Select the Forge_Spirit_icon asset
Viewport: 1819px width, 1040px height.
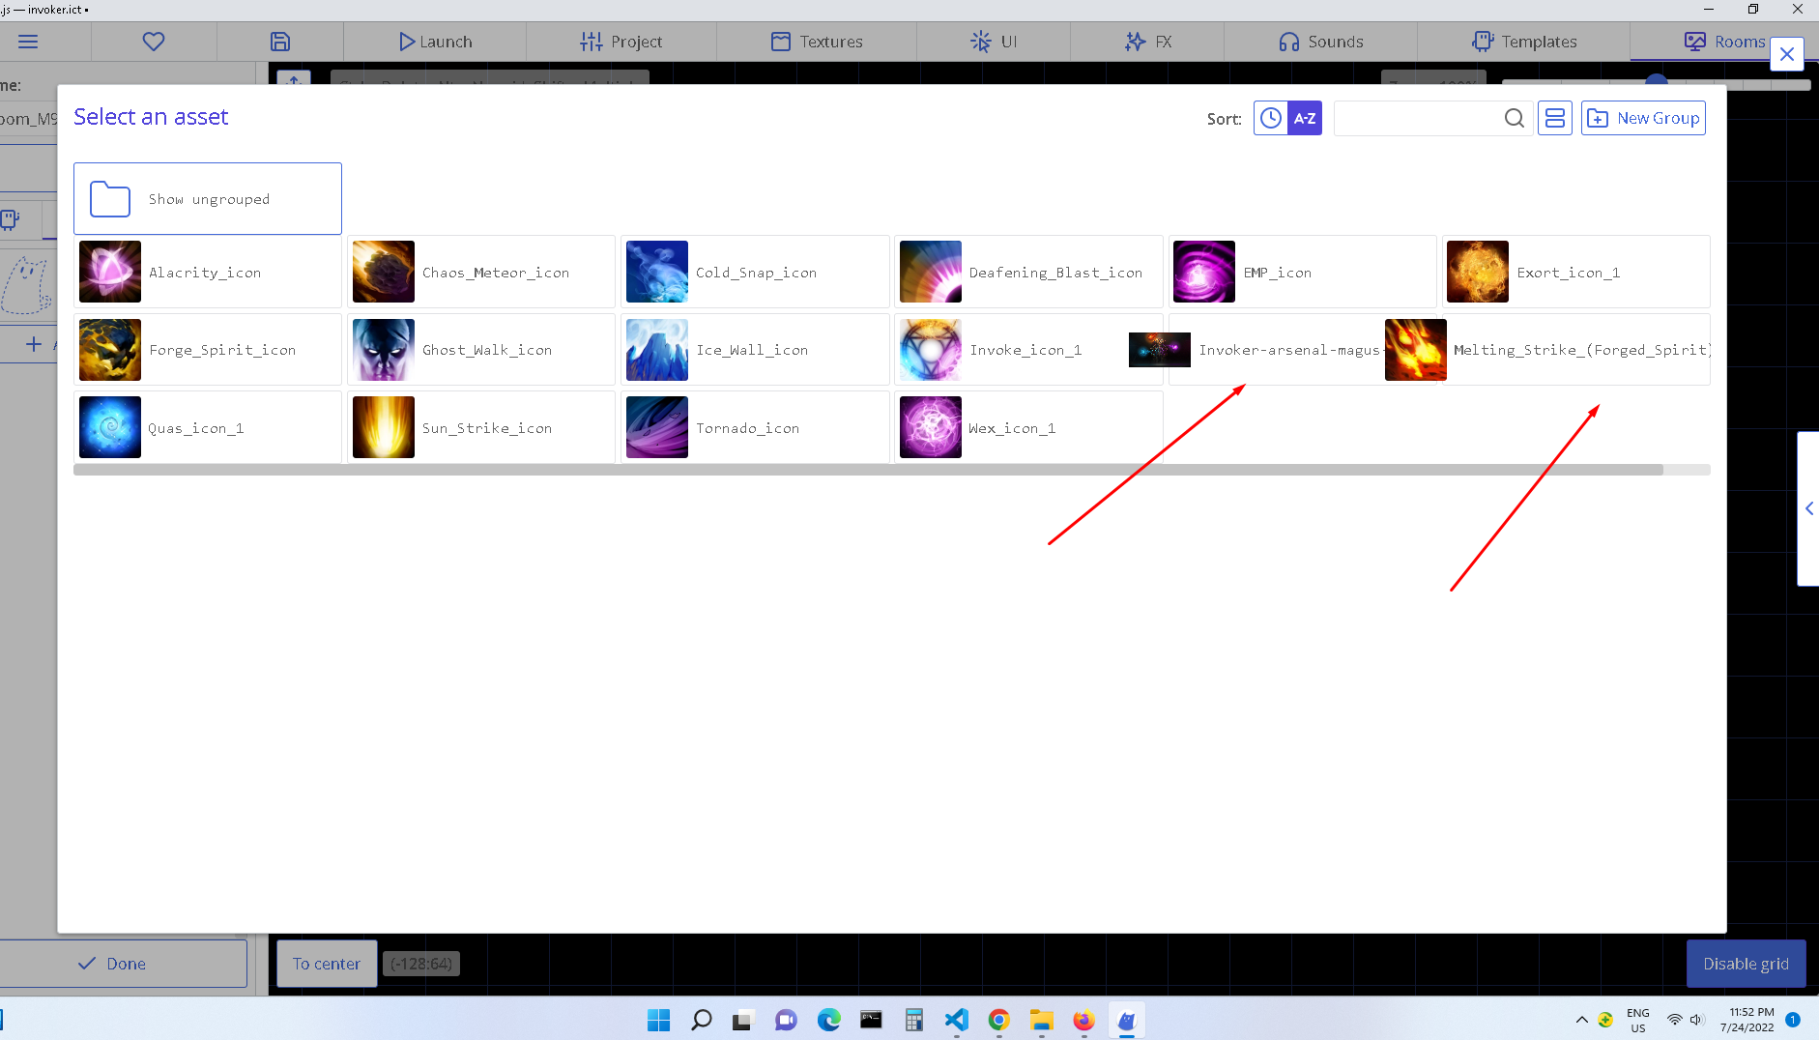(x=208, y=349)
